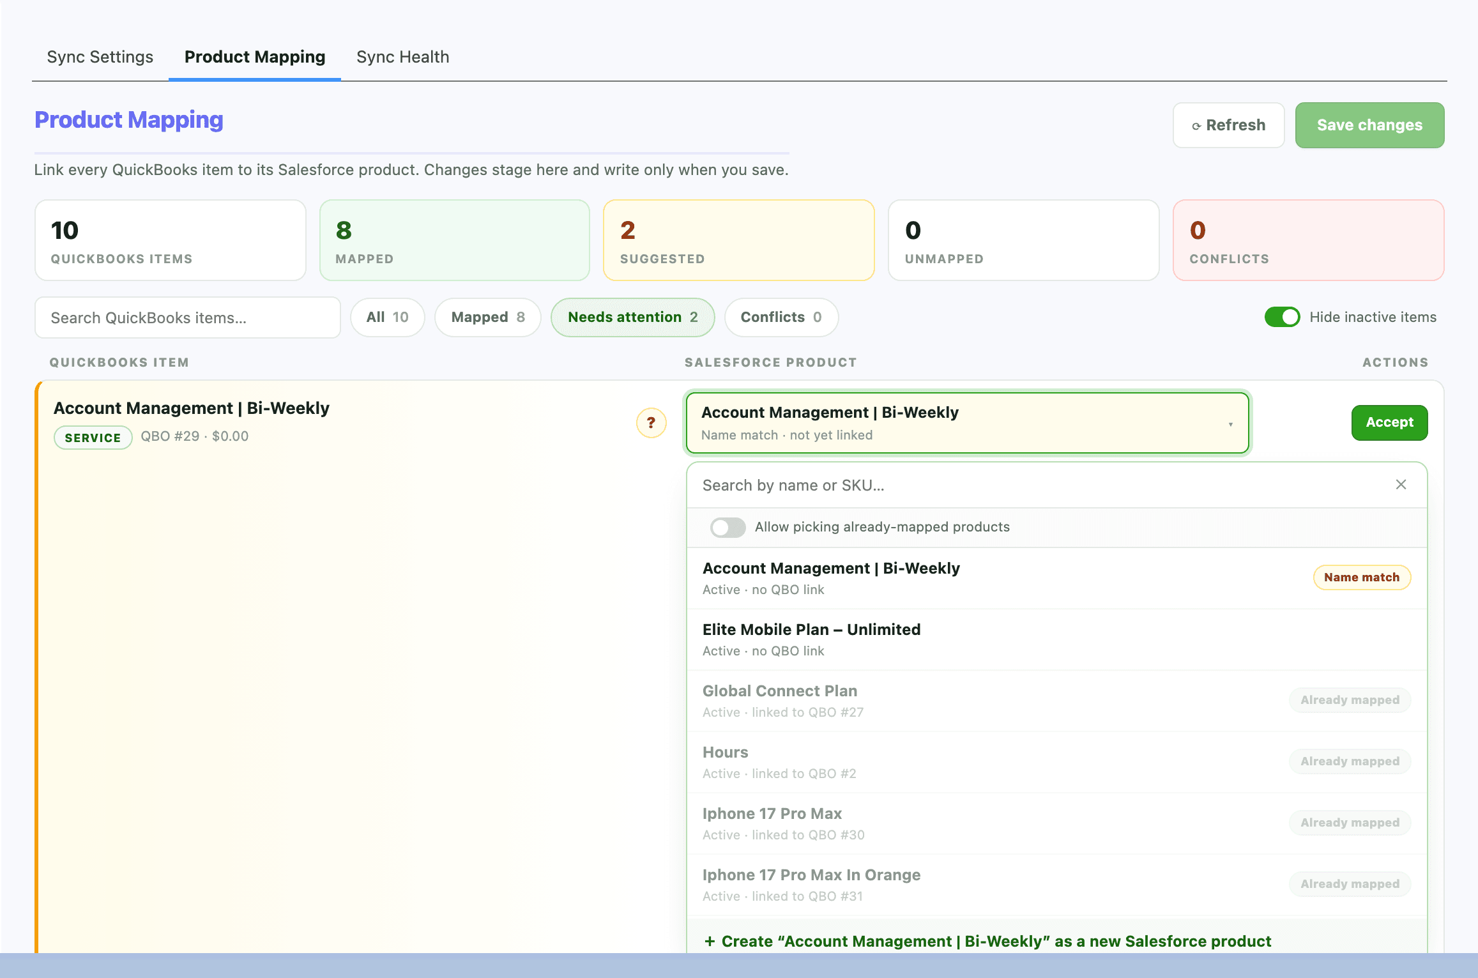Select the Iphone 17 Pro Max option

click(1056, 823)
